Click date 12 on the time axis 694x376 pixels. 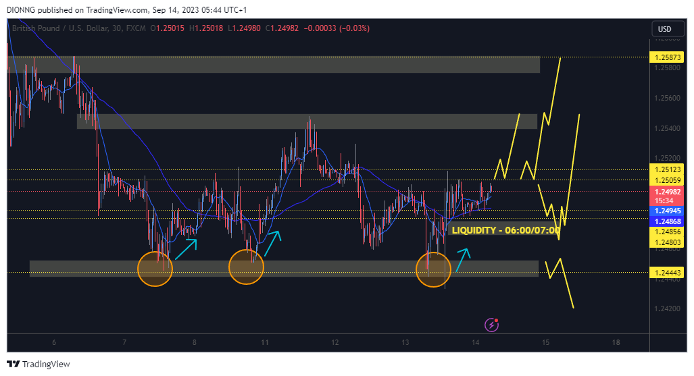pyautogui.click(x=335, y=342)
